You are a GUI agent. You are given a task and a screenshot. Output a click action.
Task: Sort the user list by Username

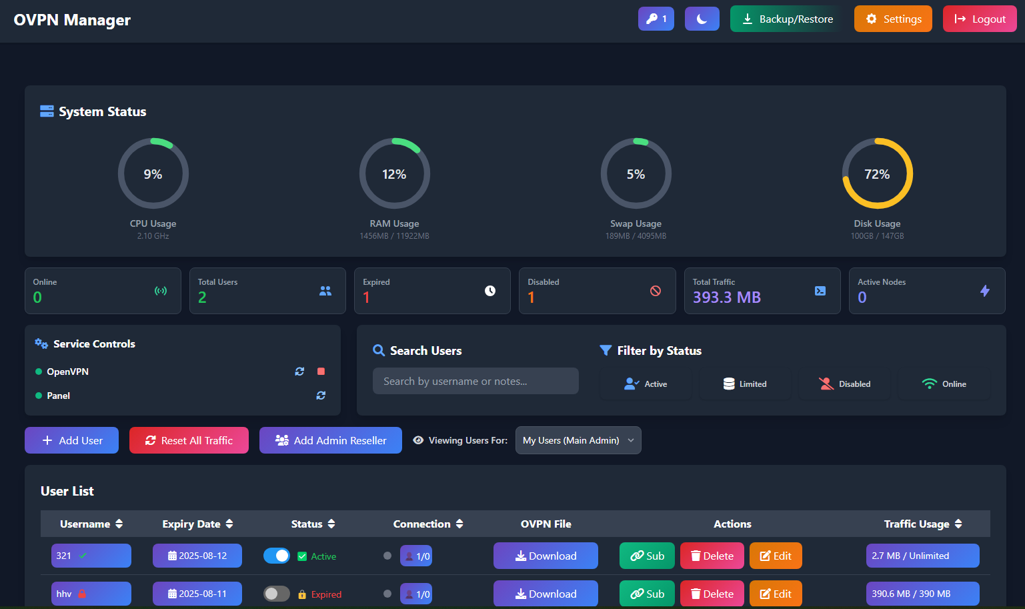[91, 524]
